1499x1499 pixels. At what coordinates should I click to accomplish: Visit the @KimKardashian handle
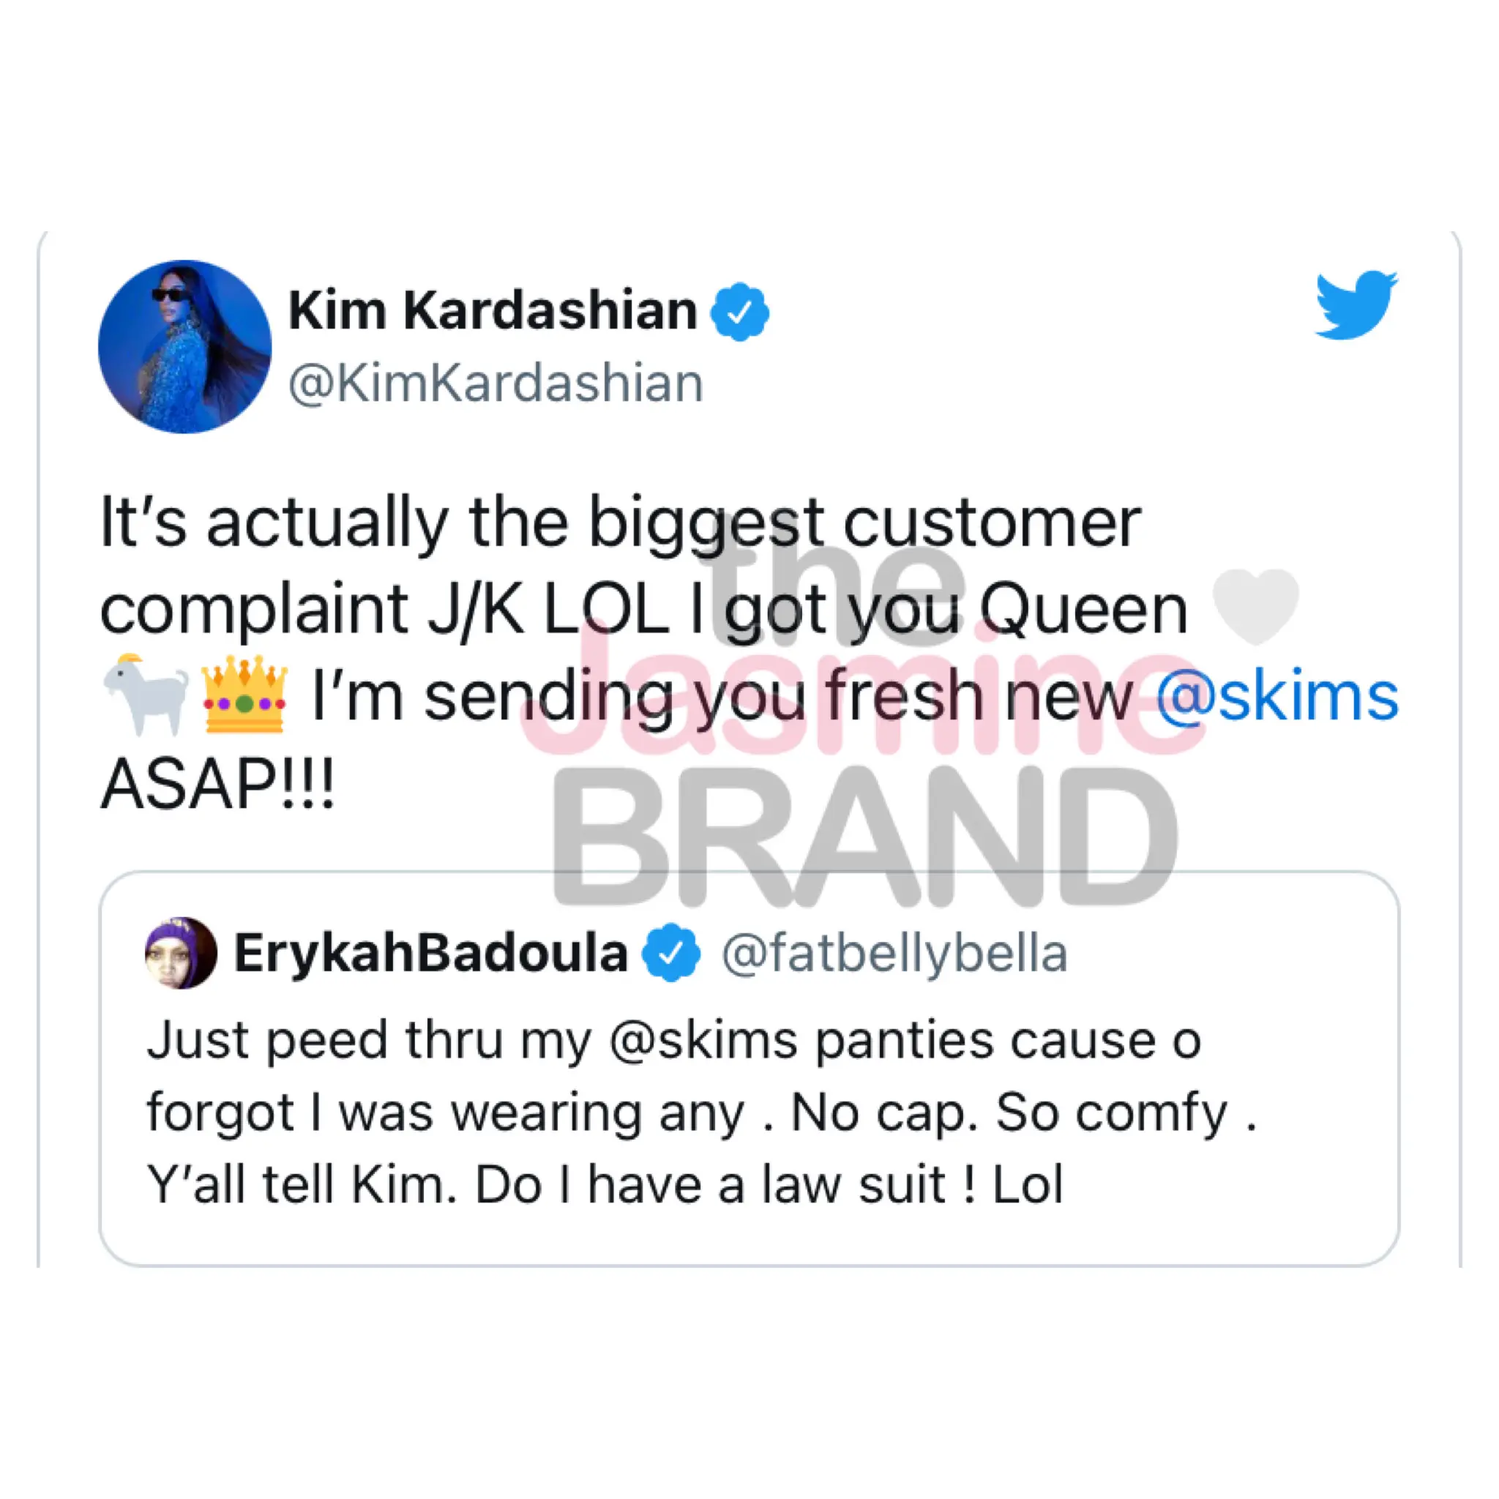click(496, 384)
